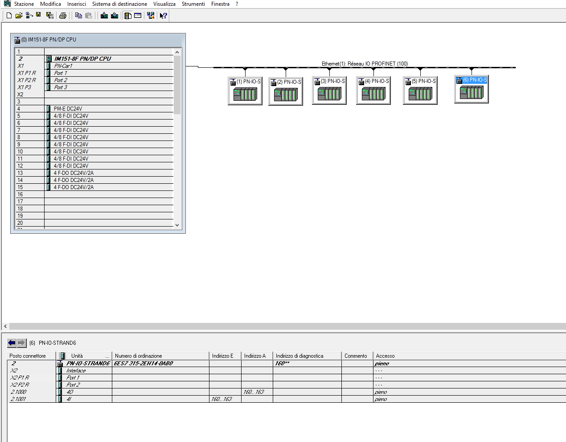This screenshot has height=442, width=566.
Task: Click order number 6ES7 315-2EH14-0AB0
Action: pyautogui.click(x=144, y=364)
